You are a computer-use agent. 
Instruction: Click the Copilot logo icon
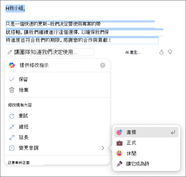(x=12, y=65)
